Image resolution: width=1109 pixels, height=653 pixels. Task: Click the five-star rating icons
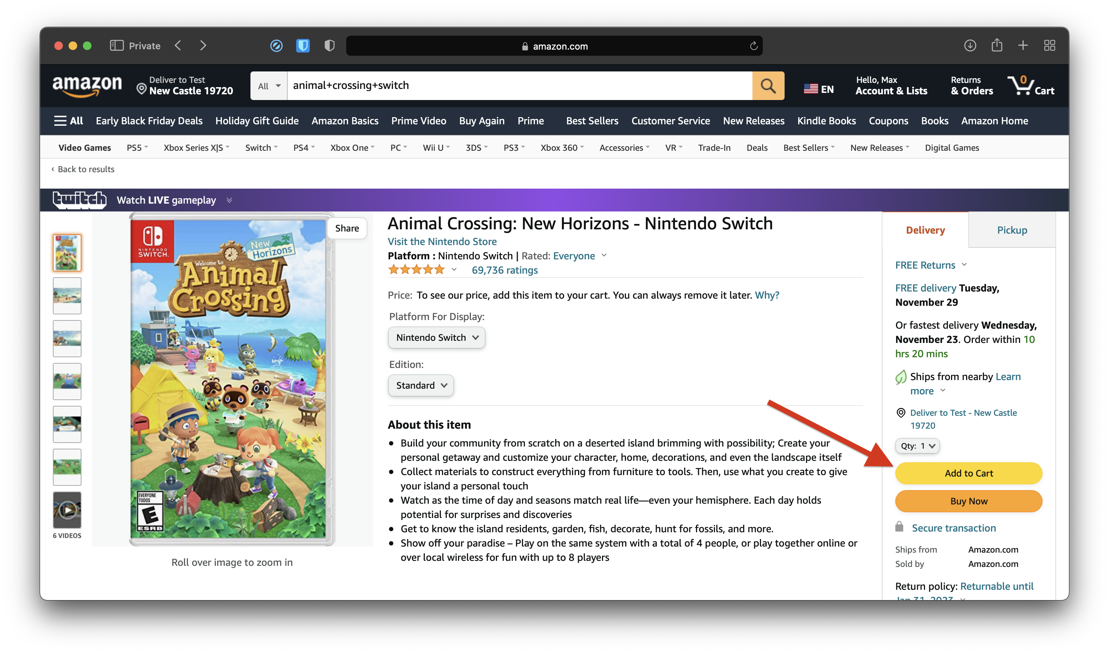[416, 270]
